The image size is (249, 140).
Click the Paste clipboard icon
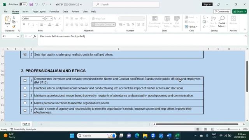click(7, 19)
